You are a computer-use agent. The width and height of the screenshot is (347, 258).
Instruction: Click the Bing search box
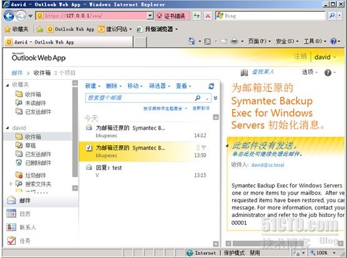click(x=270, y=16)
